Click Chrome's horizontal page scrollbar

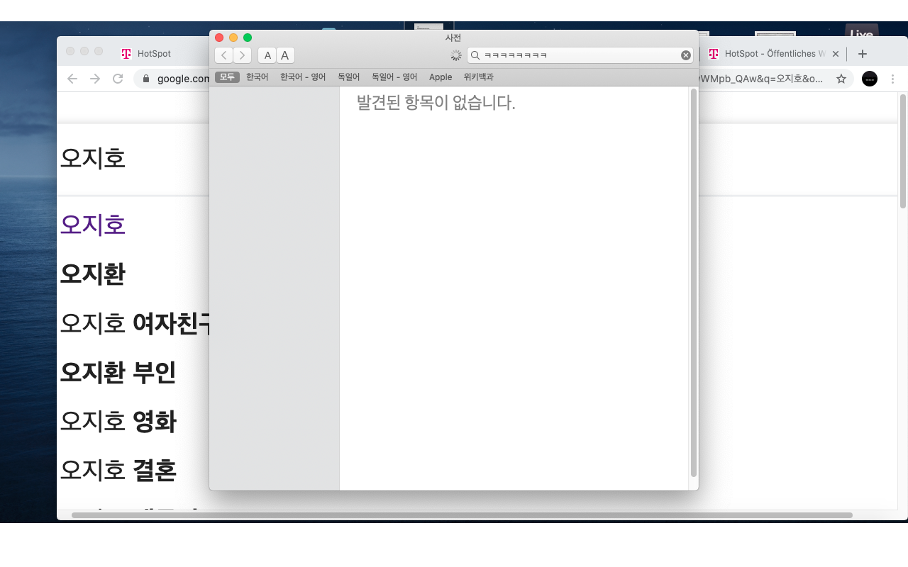pos(462,515)
